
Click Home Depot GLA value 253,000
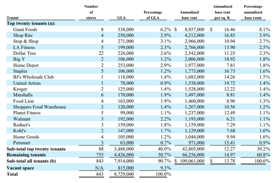(126, 65)
